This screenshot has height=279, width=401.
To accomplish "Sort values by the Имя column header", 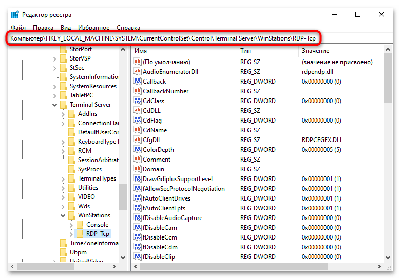I will tap(184, 51).
